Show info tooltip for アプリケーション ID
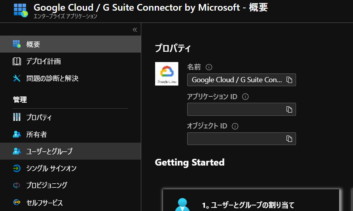The height and width of the screenshot is (211, 353). coord(245,97)
